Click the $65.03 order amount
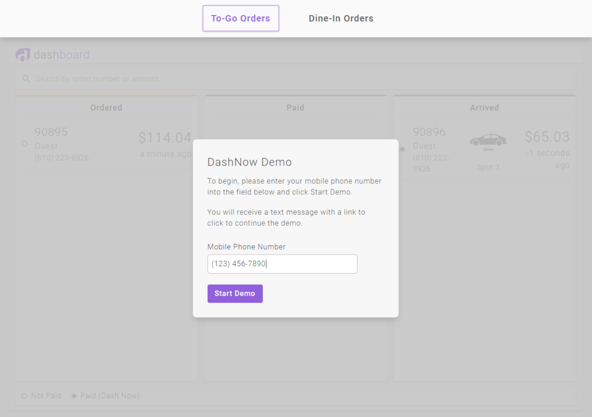This screenshot has width=592, height=417. [x=547, y=136]
